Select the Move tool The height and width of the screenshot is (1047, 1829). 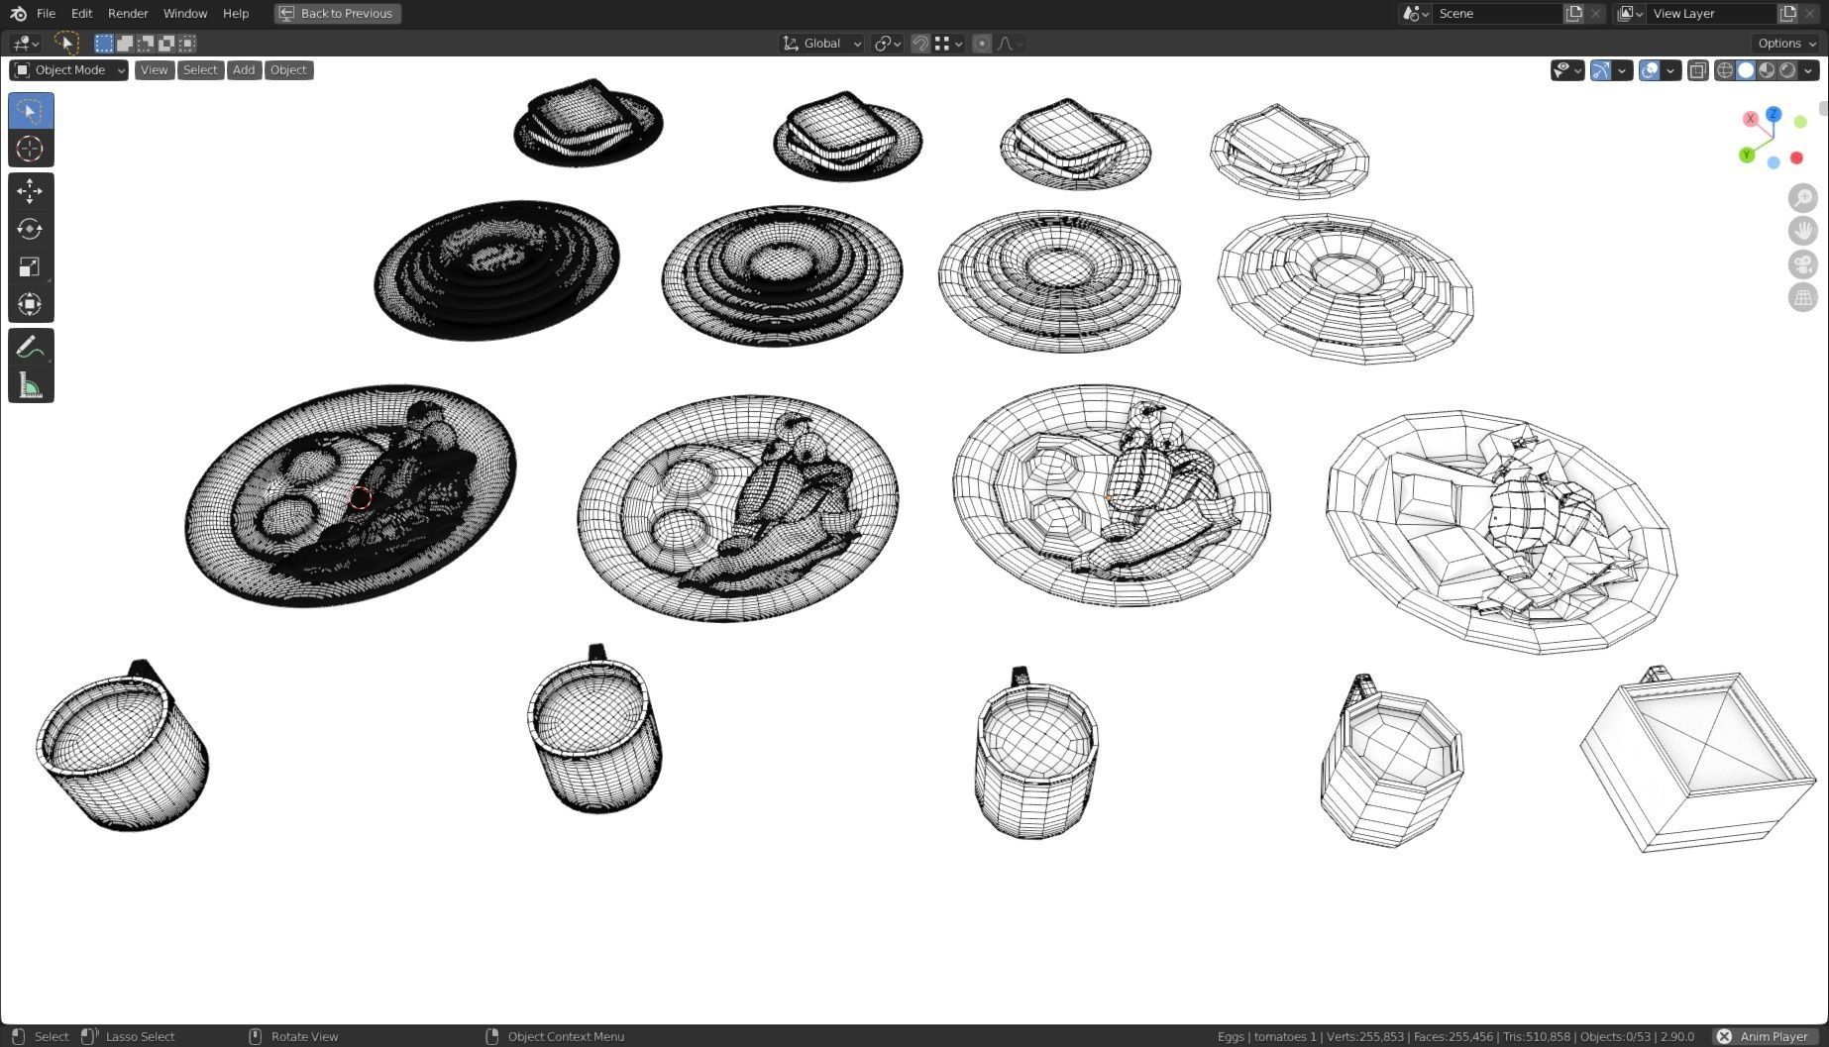tap(31, 191)
